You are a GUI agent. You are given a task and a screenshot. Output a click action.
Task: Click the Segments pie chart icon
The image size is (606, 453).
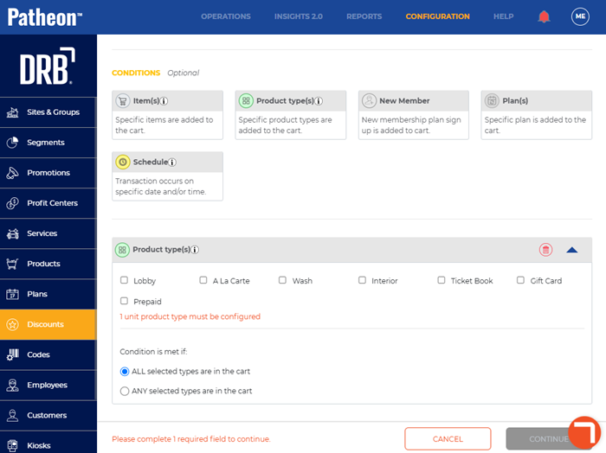(x=12, y=143)
